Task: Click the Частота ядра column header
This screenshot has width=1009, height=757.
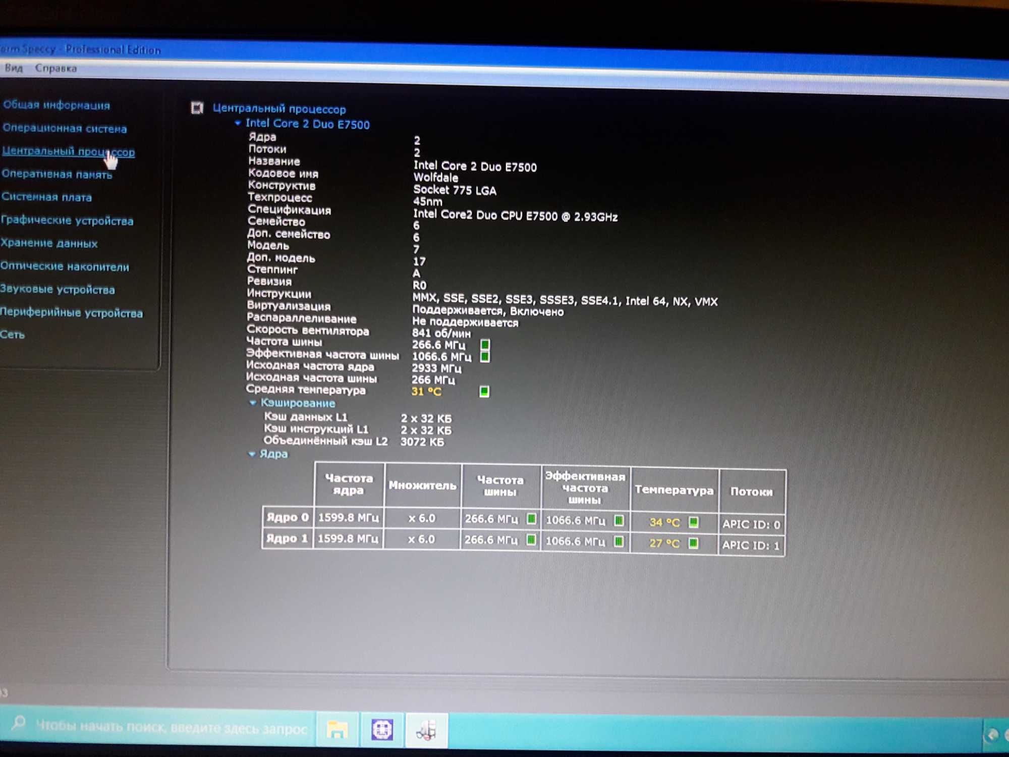Action: pyautogui.click(x=349, y=484)
